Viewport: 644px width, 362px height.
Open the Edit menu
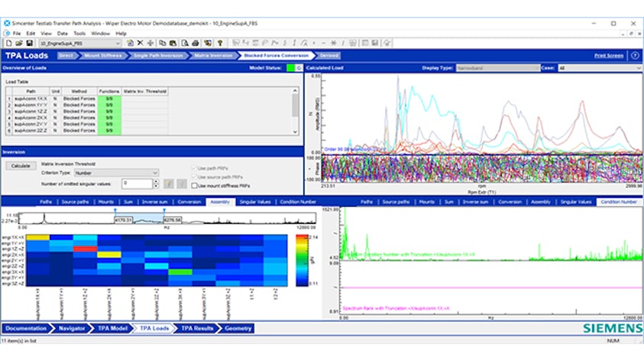(x=31, y=34)
